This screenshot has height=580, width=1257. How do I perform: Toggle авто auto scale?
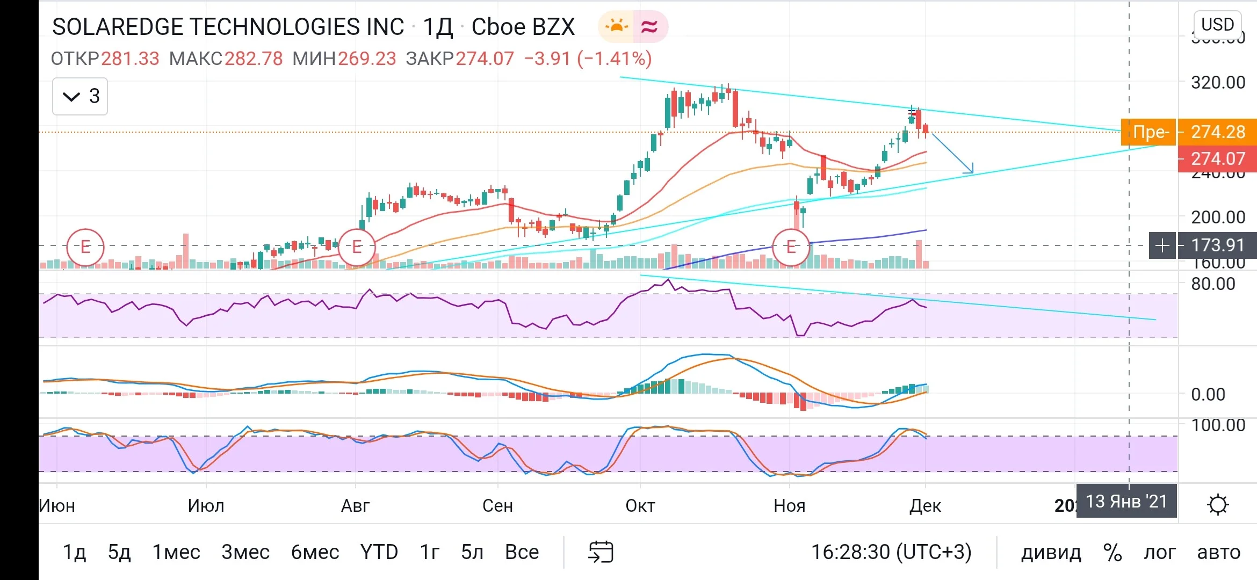point(1219,552)
